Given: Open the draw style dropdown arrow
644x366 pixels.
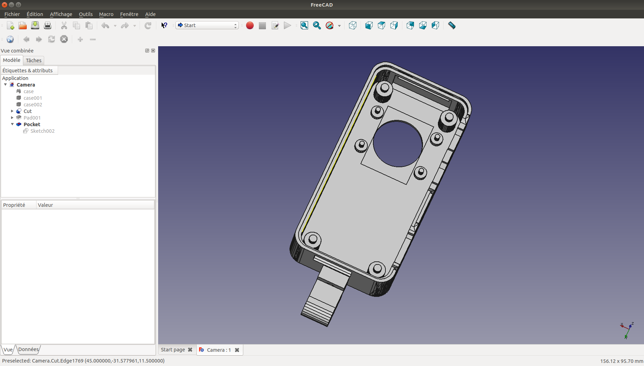Looking at the screenshot, I should (339, 26).
